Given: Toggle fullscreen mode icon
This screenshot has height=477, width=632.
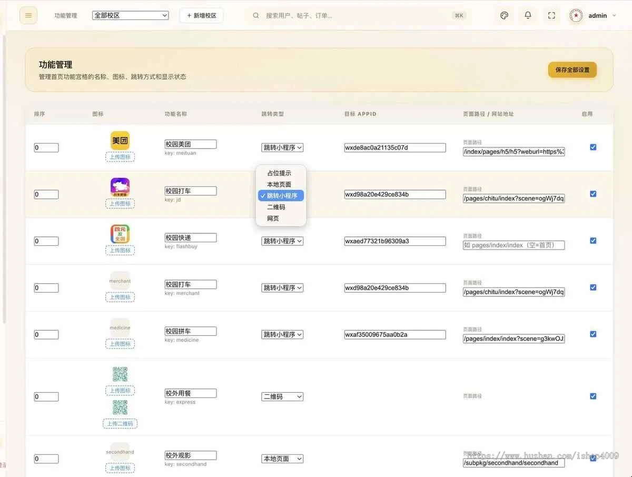Looking at the screenshot, I should 551,15.
